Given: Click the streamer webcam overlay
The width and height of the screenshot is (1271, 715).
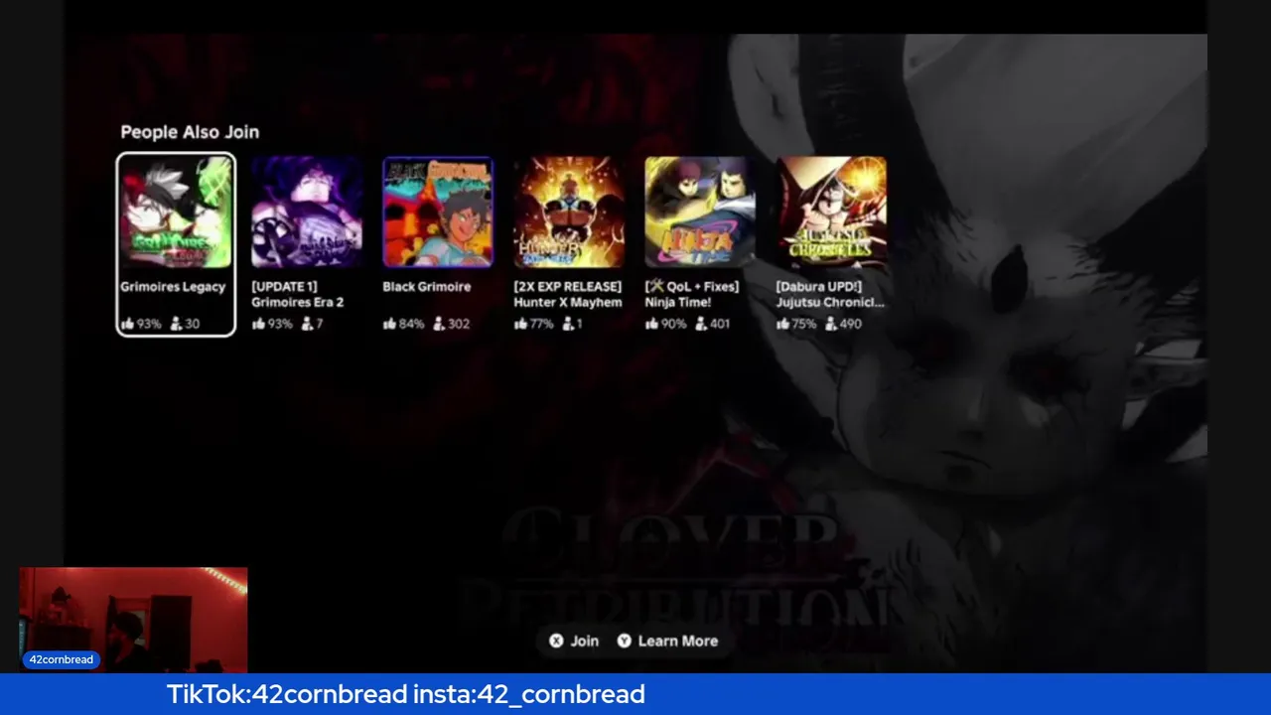Looking at the screenshot, I should tap(133, 620).
